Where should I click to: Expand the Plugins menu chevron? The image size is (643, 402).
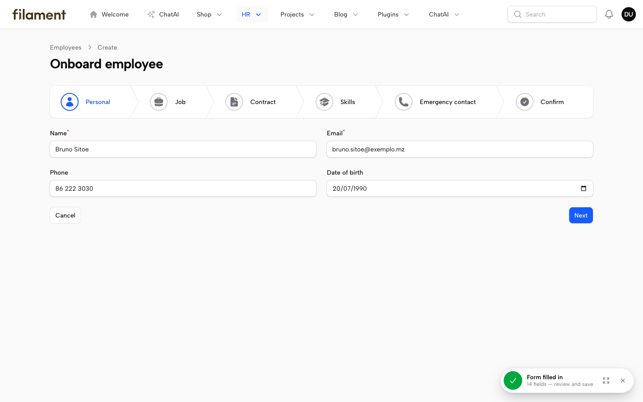(x=406, y=14)
